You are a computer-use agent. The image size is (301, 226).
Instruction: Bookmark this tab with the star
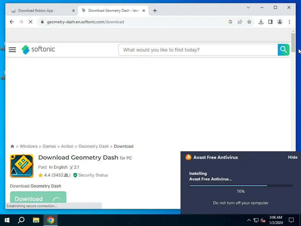[x=249, y=22]
